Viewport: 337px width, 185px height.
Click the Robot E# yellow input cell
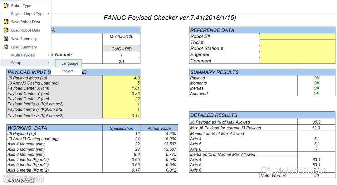(297, 36)
